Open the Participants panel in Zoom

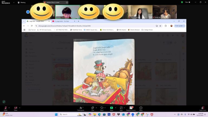[81, 109]
